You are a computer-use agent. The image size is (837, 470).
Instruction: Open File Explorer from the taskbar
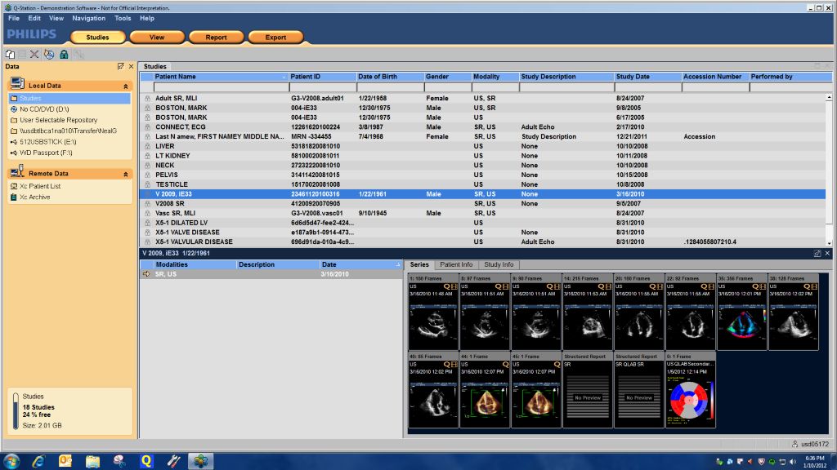click(x=92, y=461)
